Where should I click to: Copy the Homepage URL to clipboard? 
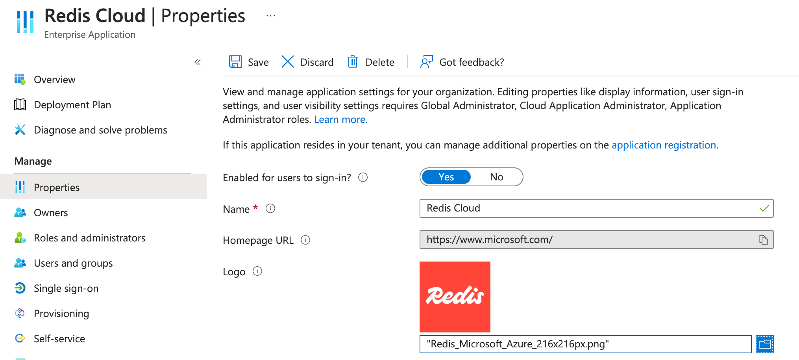point(763,240)
